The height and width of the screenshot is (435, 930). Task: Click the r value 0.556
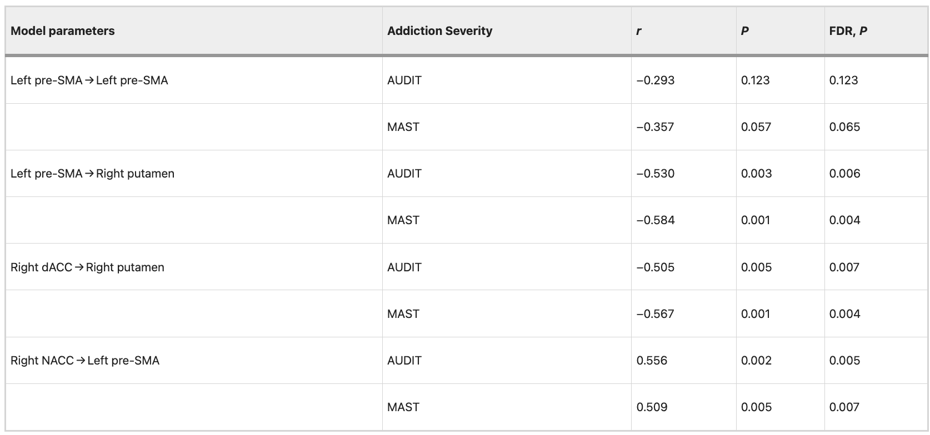pos(652,361)
